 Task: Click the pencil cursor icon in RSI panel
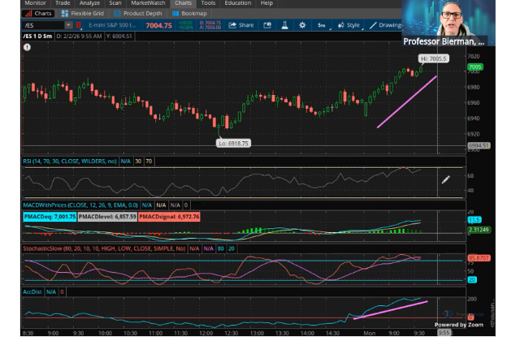[445, 179]
